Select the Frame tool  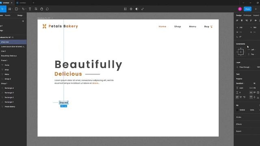click(x=9, y=9)
